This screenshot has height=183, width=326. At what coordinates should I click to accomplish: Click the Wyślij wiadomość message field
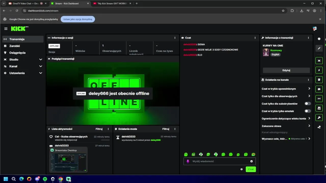click(220, 161)
